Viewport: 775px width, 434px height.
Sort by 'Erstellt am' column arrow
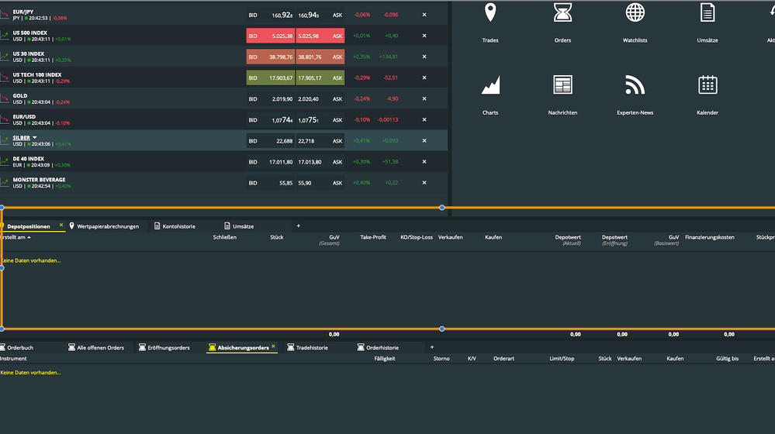point(40,237)
